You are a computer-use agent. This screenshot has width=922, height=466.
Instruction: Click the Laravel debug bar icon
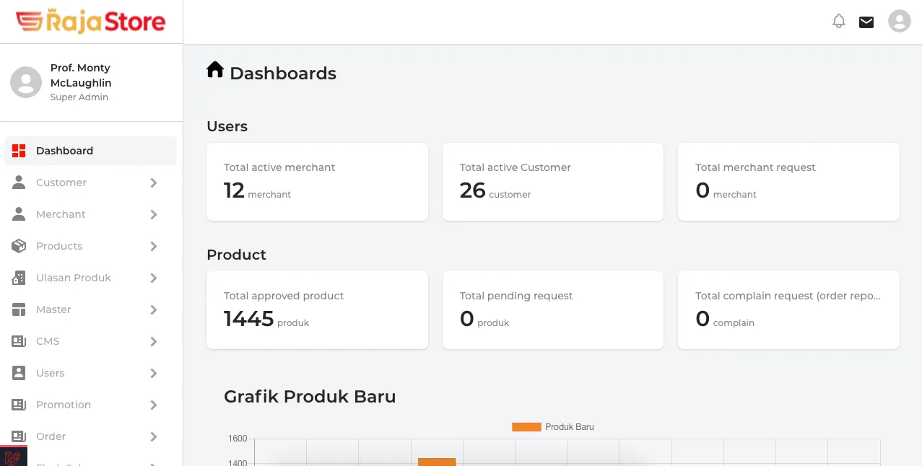click(13, 457)
